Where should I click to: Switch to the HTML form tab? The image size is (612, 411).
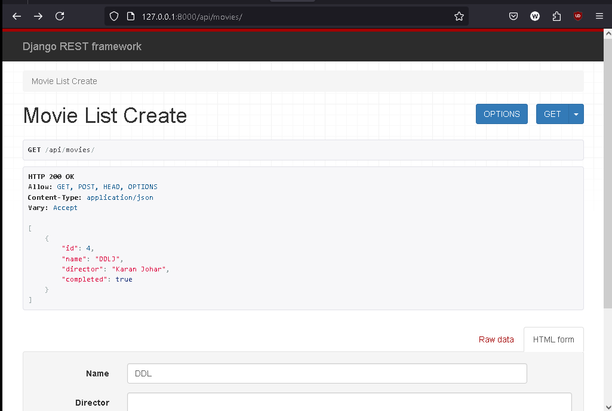553,339
